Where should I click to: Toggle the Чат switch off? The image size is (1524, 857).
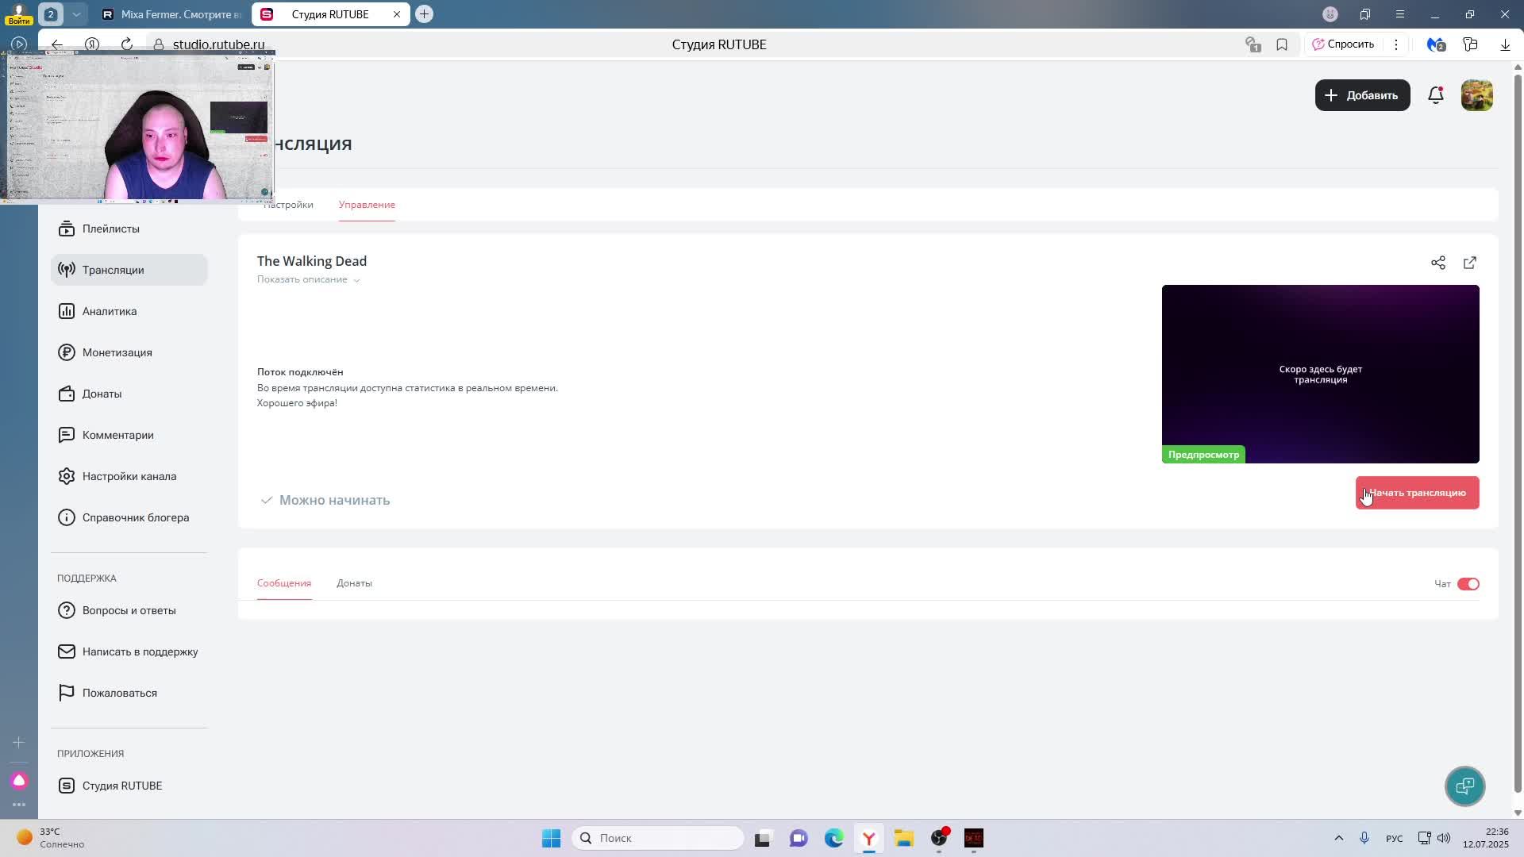pos(1468,584)
